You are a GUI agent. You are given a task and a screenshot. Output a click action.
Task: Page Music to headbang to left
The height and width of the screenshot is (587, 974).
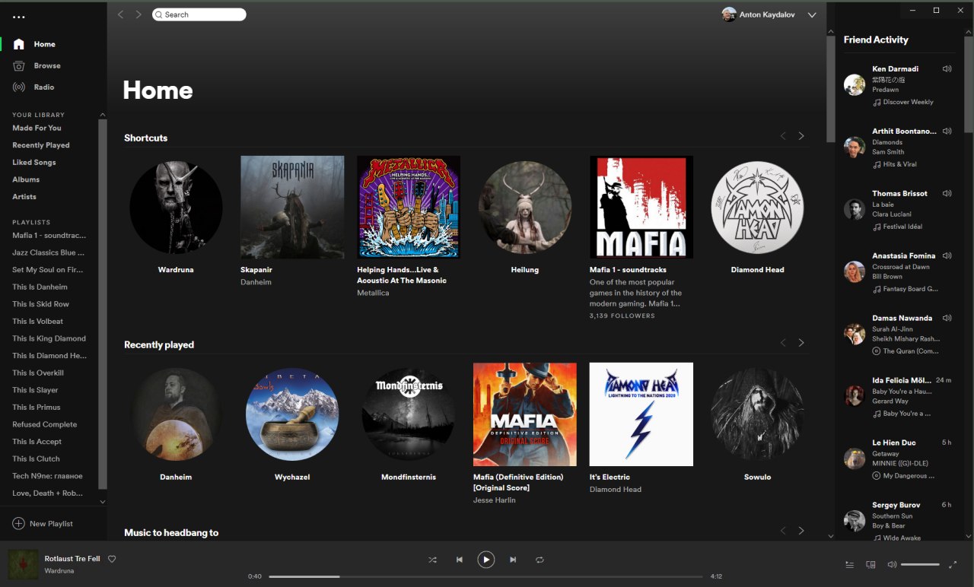pyautogui.click(x=783, y=531)
